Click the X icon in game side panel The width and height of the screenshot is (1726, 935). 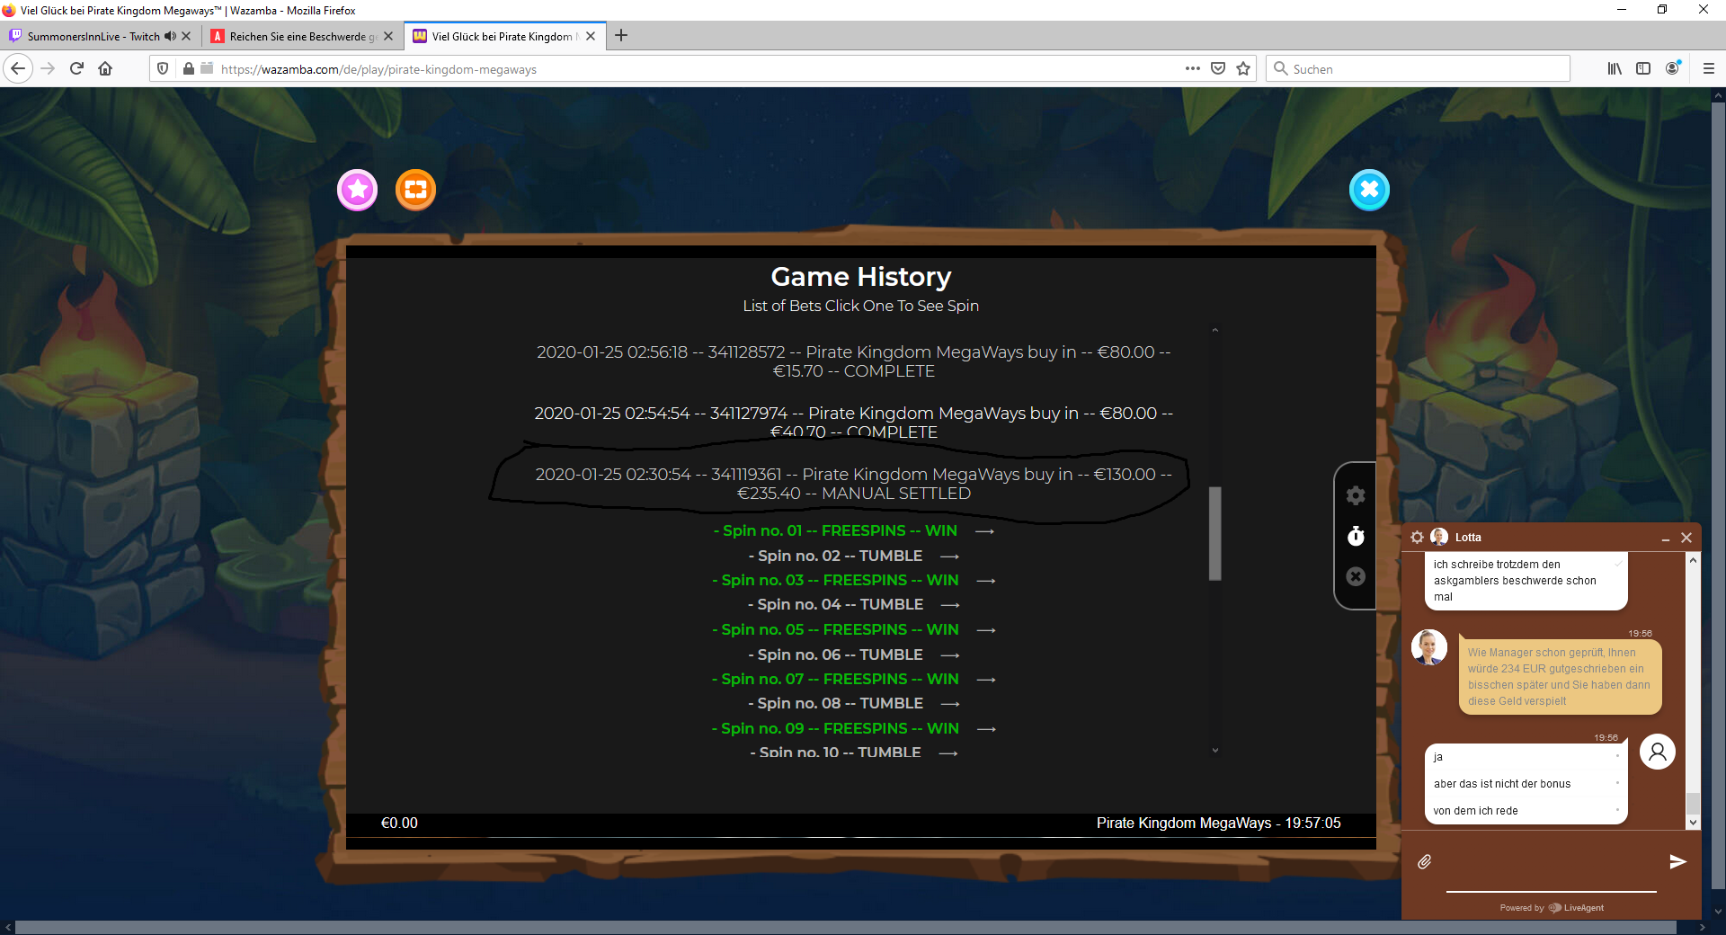[x=1356, y=576]
